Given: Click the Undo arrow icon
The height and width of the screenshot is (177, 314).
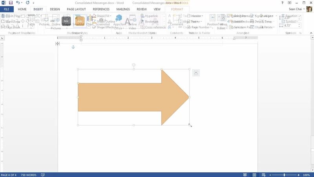Looking at the screenshot, I should (18, 3).
